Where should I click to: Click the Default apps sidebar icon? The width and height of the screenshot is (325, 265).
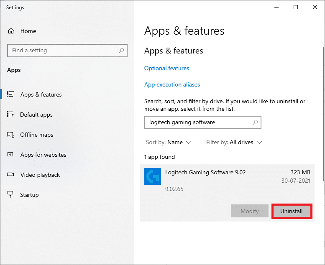click(11, 115)
